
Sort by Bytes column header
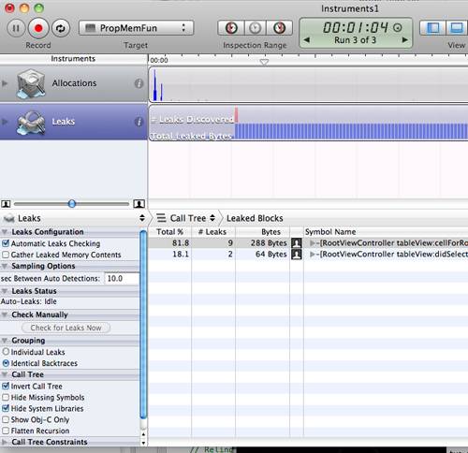coord(263,232)
